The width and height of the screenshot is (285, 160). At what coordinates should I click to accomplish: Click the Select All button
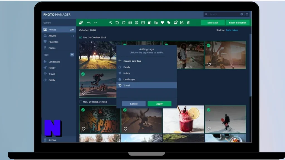click(213, 23)
